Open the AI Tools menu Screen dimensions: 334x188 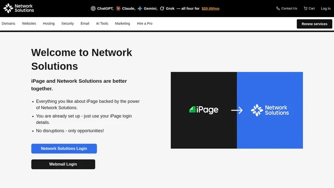(102, 23)
